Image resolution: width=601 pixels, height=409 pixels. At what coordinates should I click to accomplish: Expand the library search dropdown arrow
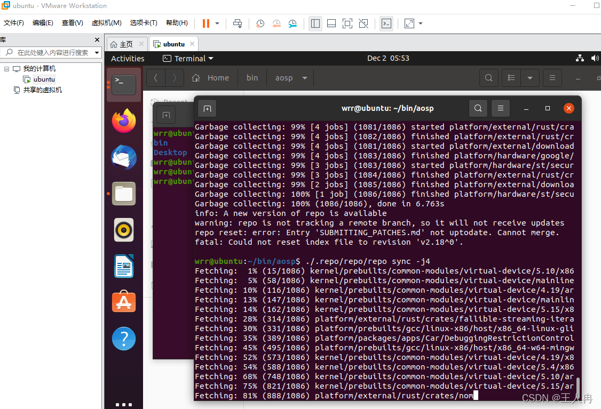(97, 52)
